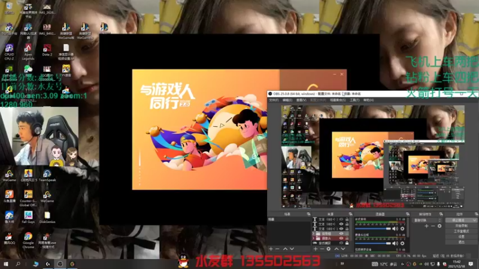Viewport: 479px width, 269px height.
Task: Toggle lock on window capture source
Action: click(347, 243)
